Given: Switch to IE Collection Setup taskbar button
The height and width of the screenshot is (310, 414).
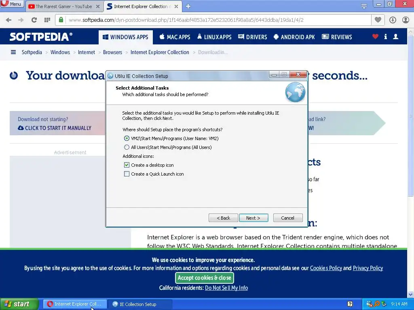Looking at the screenshot, I should pos(139,304).
